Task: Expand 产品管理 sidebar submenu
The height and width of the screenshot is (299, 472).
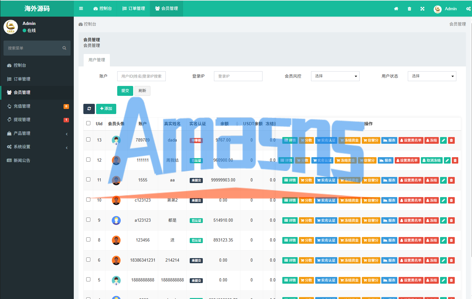Action: point(37,133)
